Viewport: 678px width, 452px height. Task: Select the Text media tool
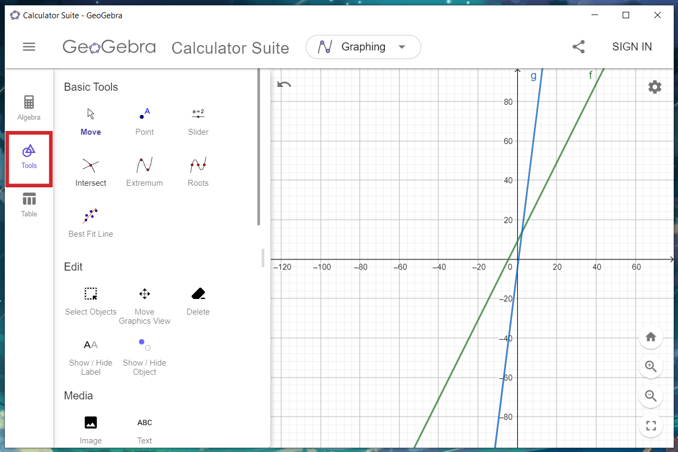(x=145, y=430)
